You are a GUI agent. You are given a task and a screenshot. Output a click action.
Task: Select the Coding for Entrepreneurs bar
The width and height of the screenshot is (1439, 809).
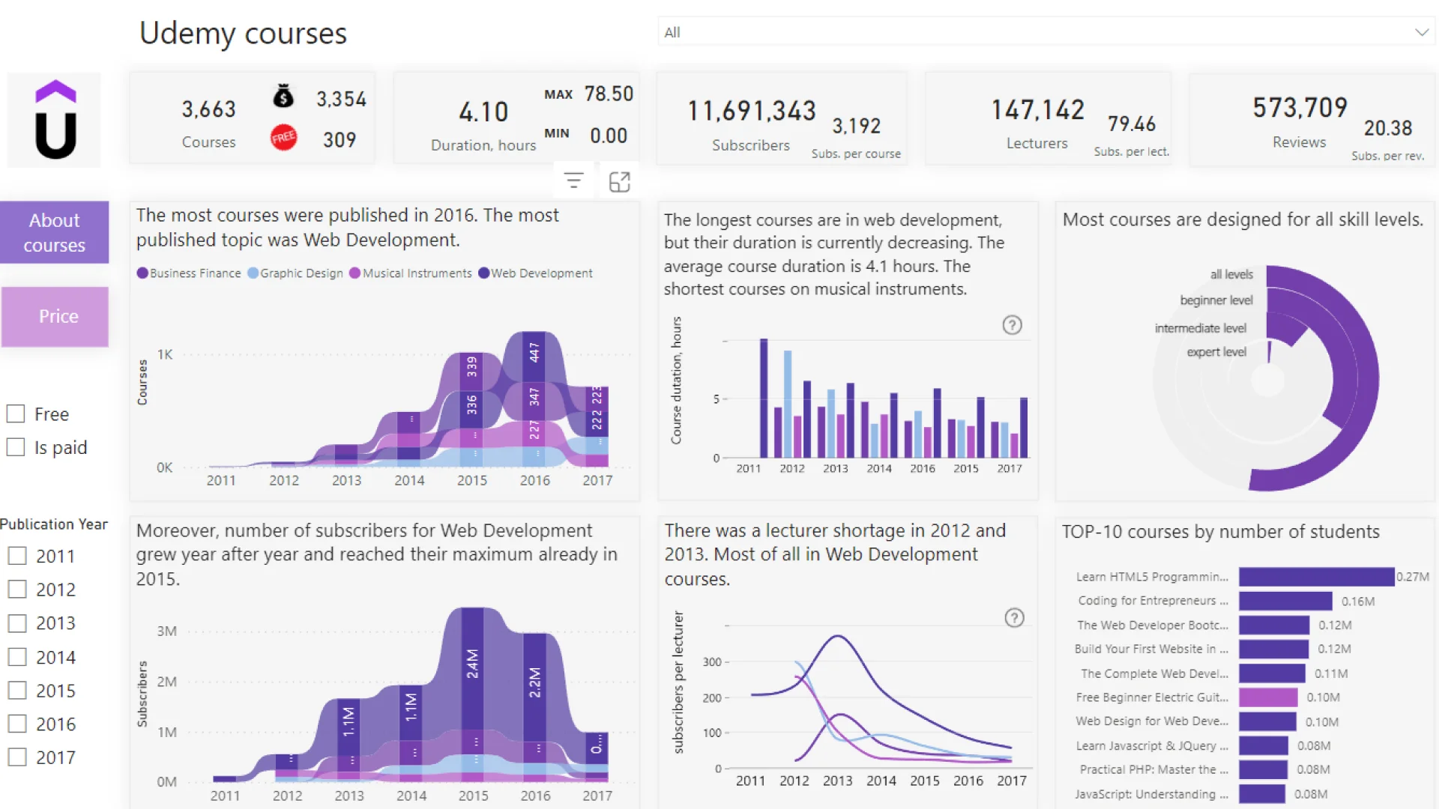pos(1285,601)
